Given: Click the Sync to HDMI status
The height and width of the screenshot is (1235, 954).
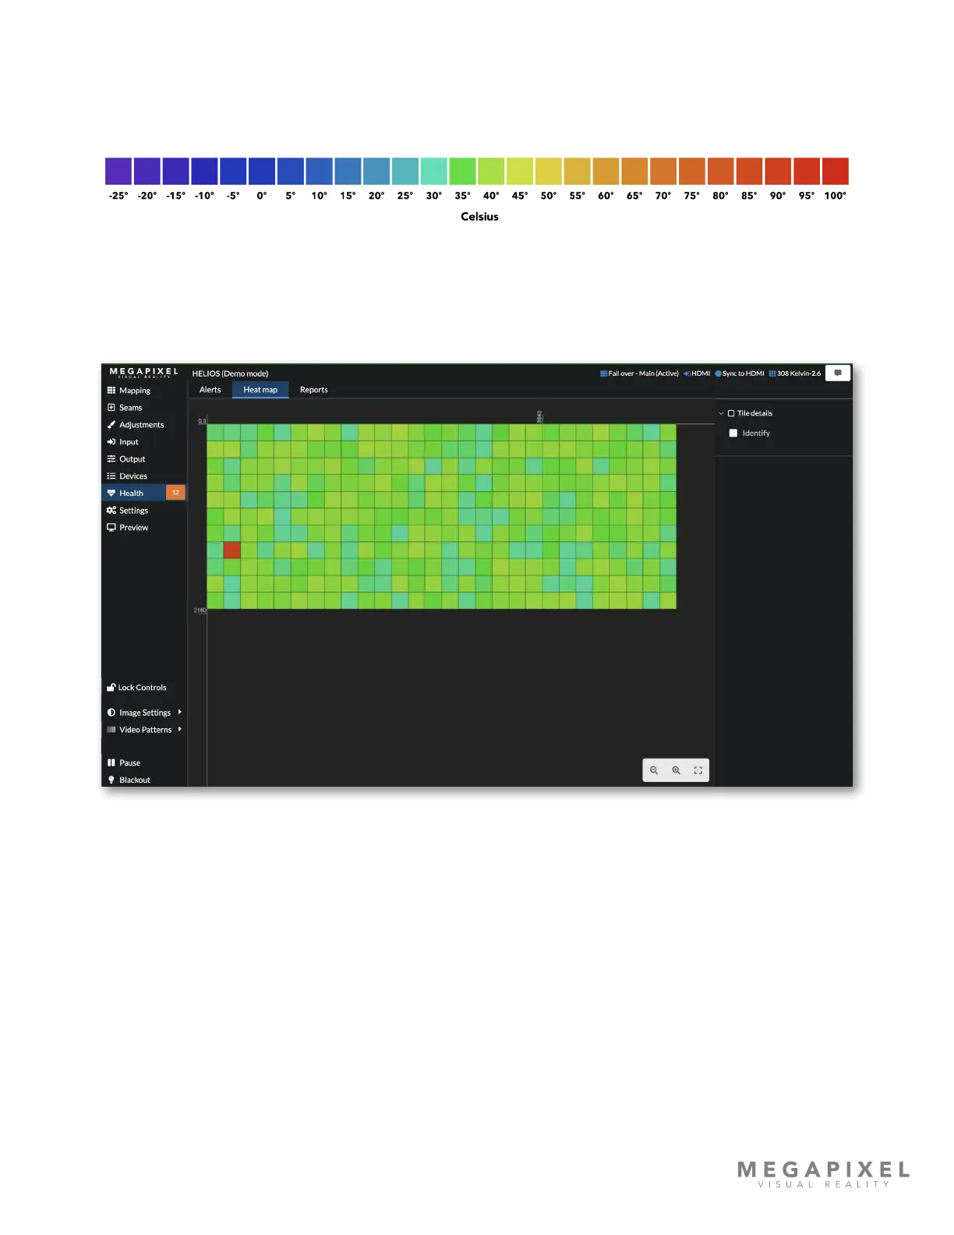Looking at the screenshot, I should (x=740, y=373).
